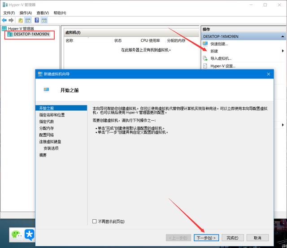The width and height of the screenshot is (287, 248).
Task: Select 分配内存 wizard step
Action: point(47,128)
